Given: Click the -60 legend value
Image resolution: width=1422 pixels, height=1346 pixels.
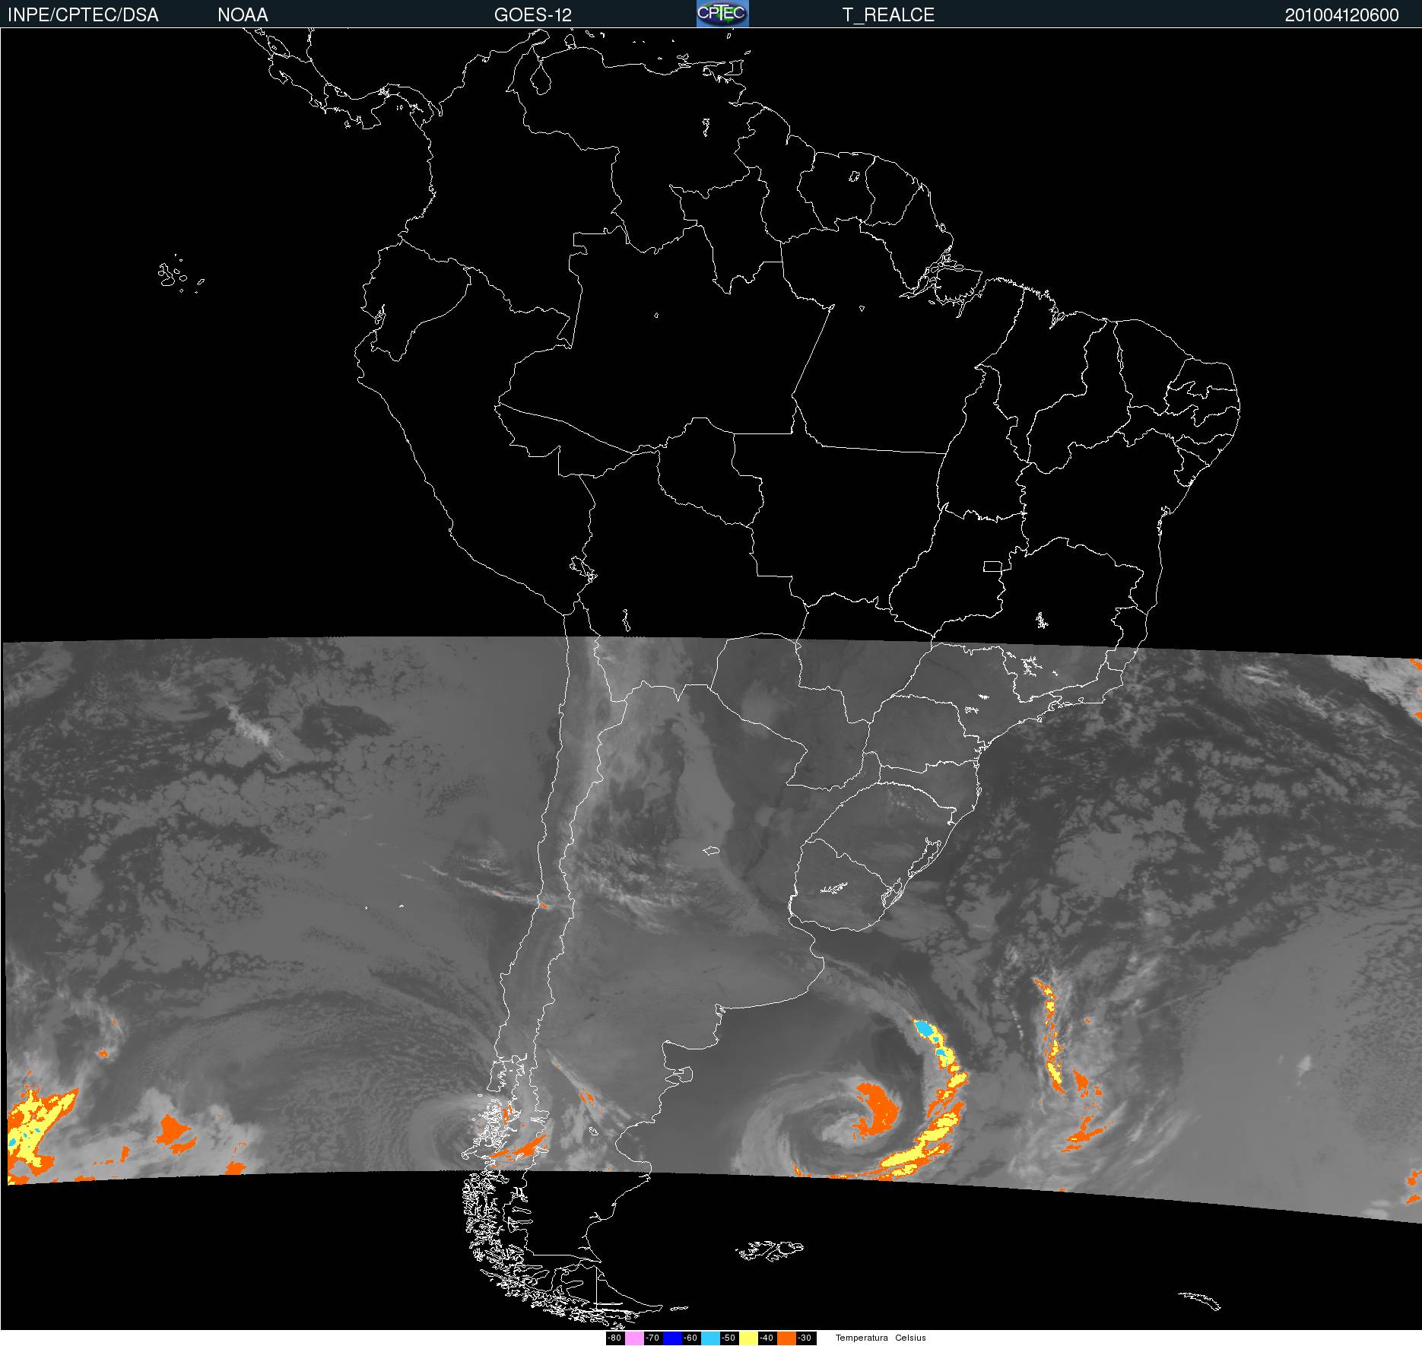Looking at the screenshot, I should pos(690,1338).
